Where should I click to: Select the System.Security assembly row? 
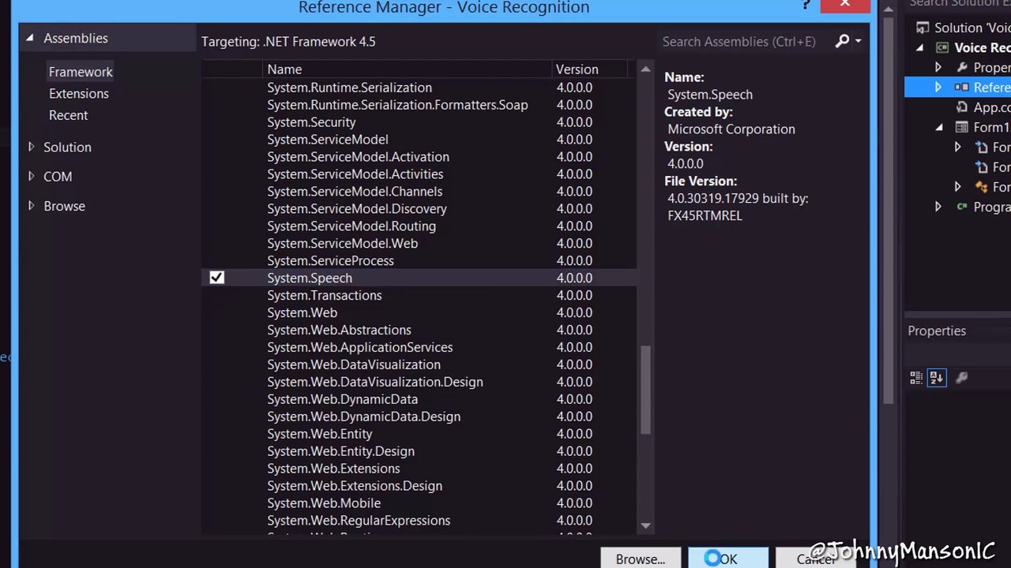pyautogui.click(x=419, y=122)
